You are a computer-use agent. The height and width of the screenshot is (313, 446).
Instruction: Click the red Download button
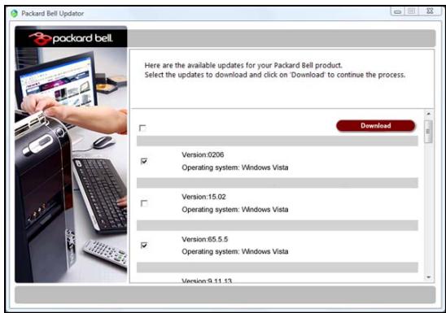point(375,125)
